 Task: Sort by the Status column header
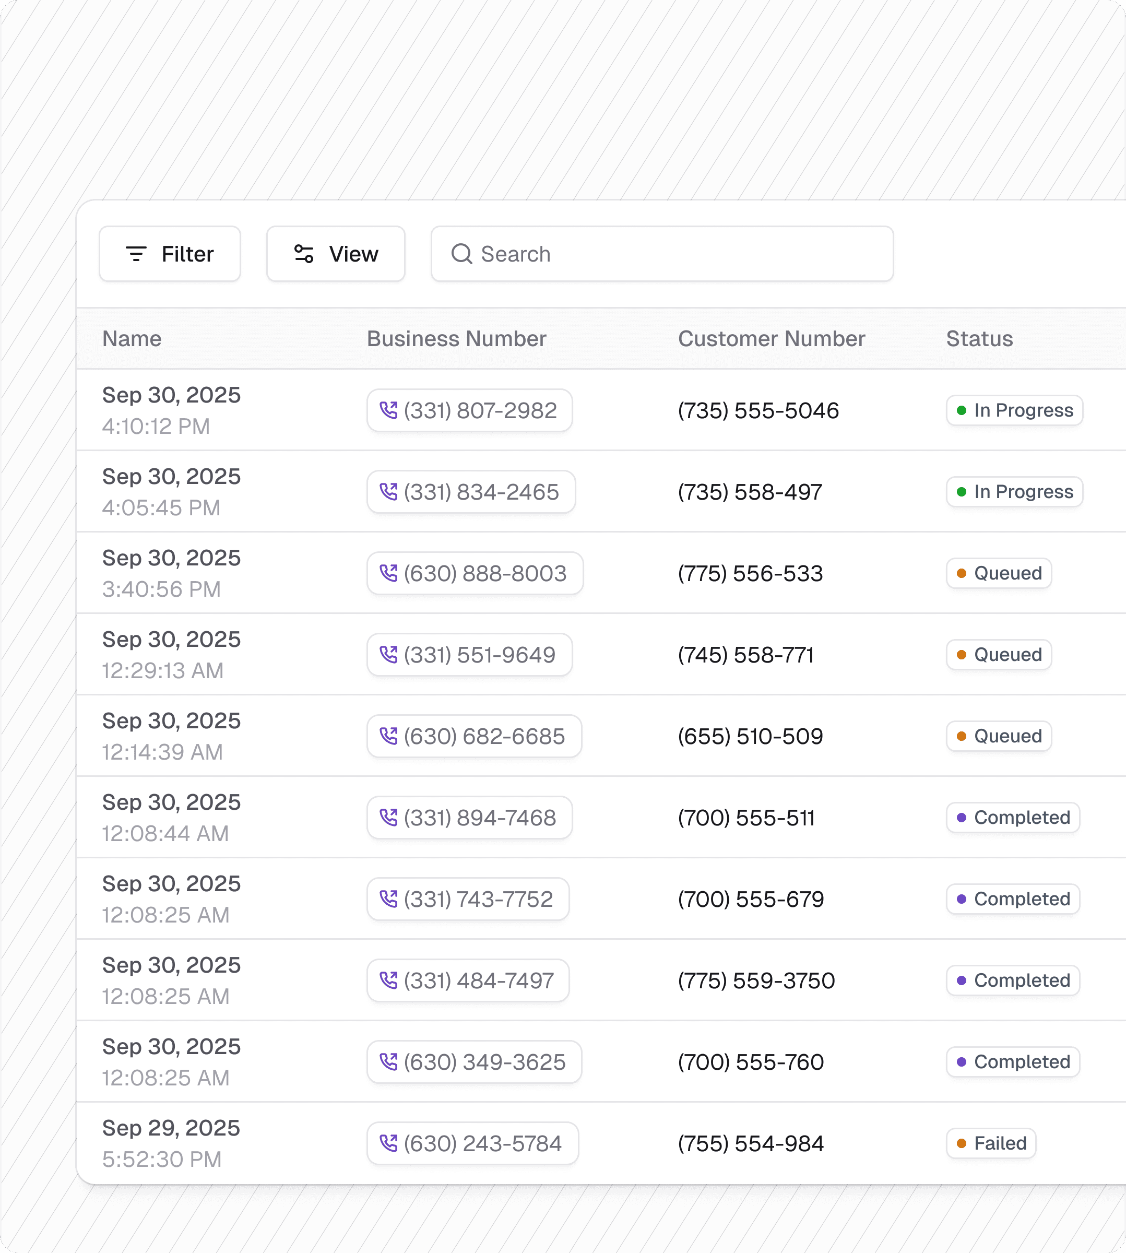[x=979, y=338]
